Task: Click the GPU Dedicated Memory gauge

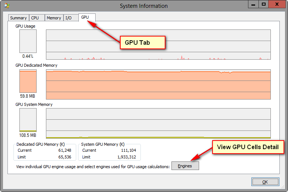Action: coord(28,80)
